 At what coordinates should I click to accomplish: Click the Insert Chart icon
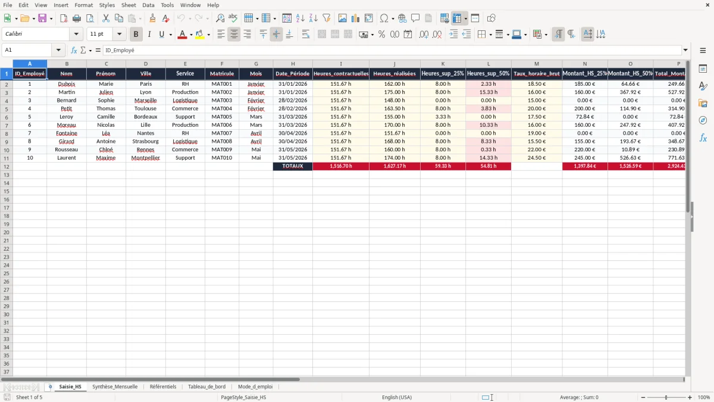click(x=356, y=18)
